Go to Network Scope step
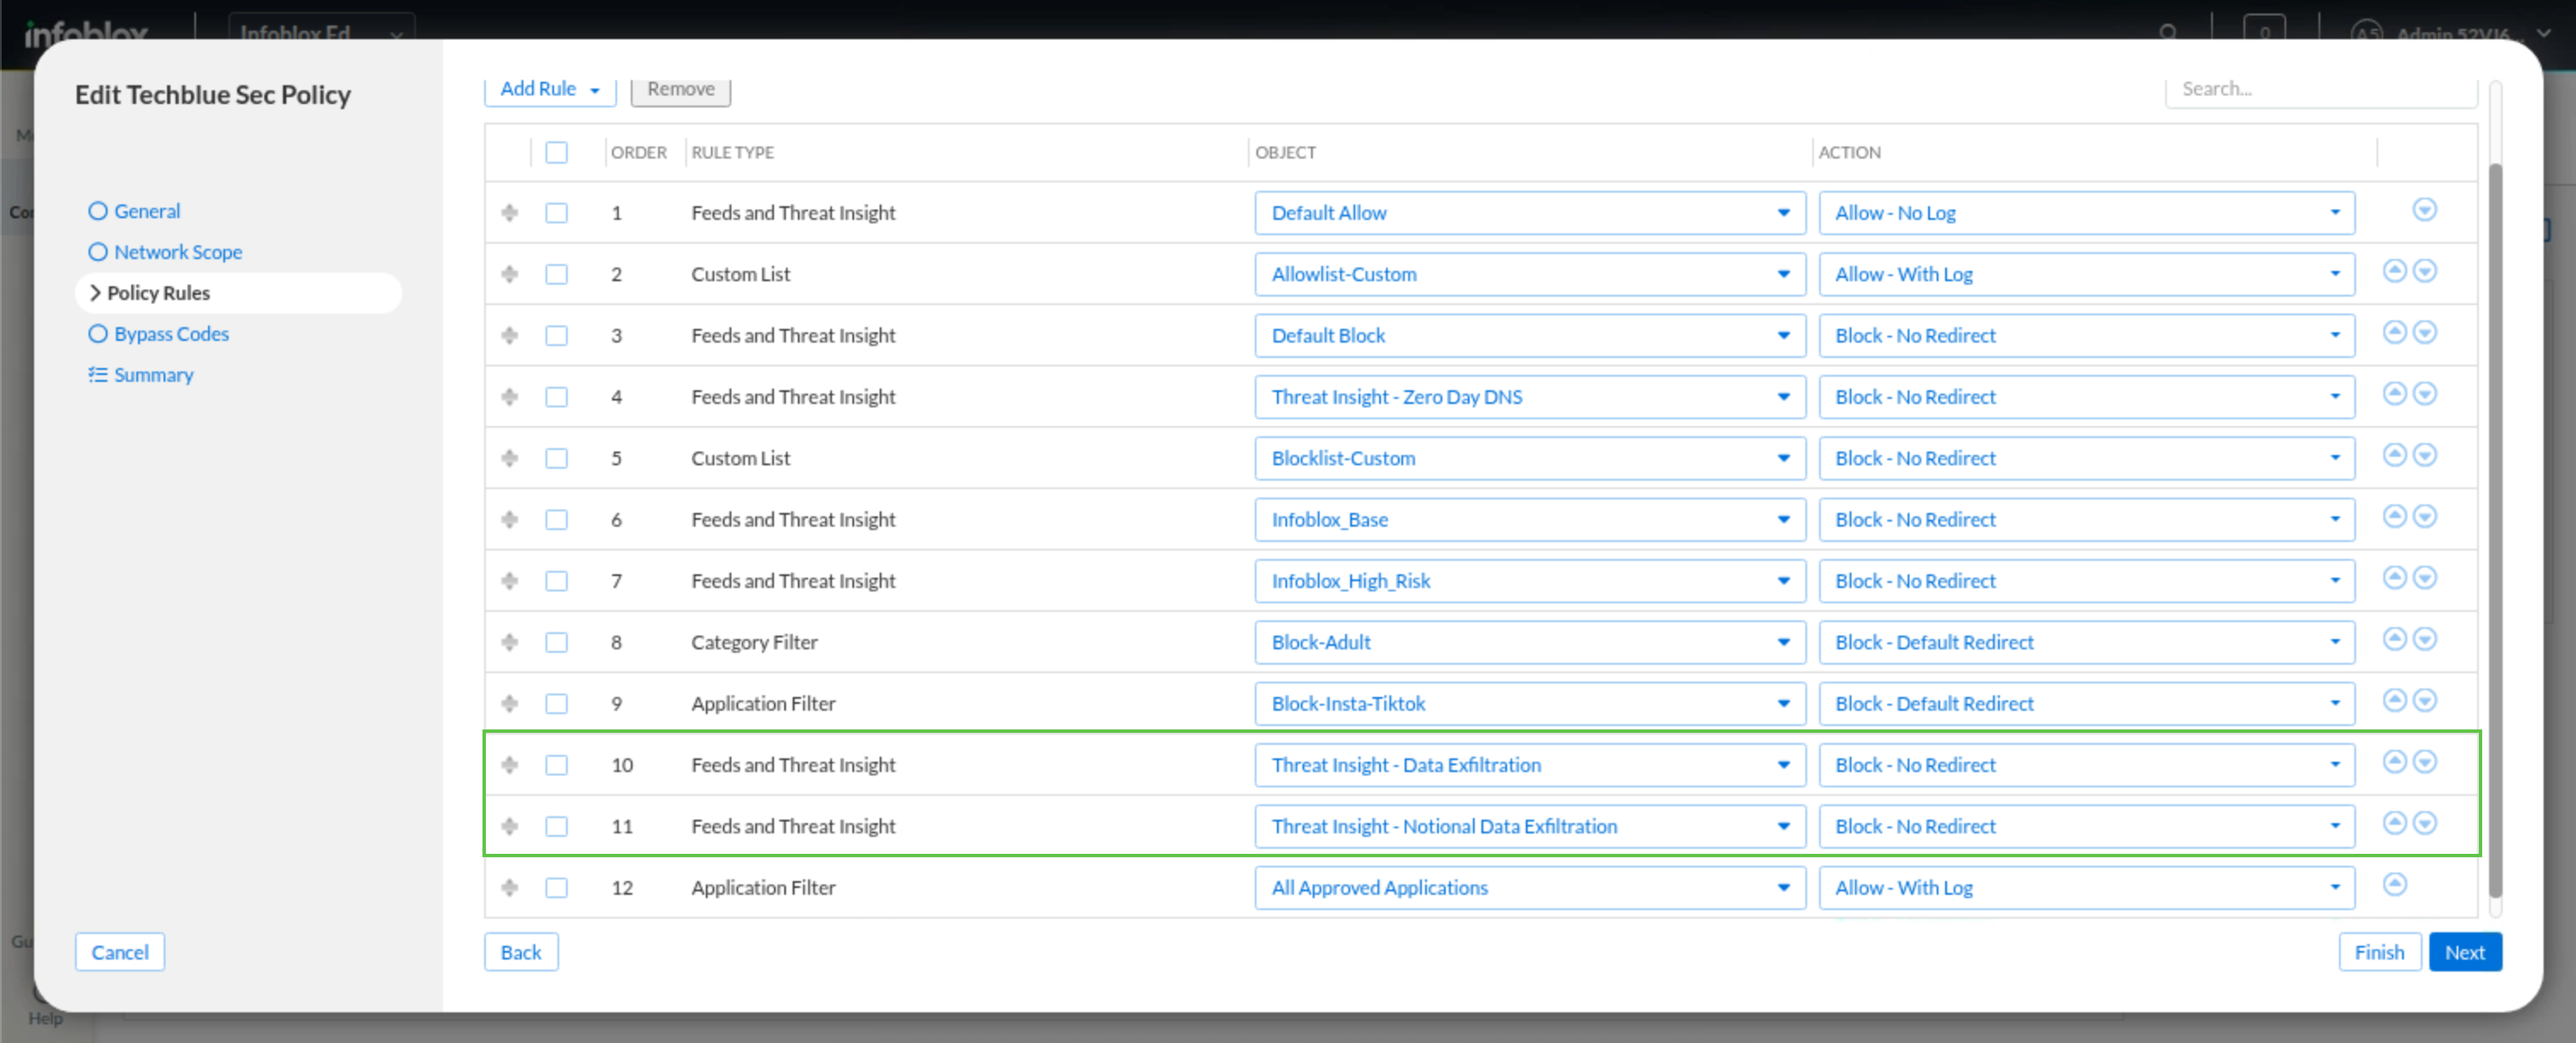The width and height of the screenshot is (2576, 1043). [x=177, y=252]
